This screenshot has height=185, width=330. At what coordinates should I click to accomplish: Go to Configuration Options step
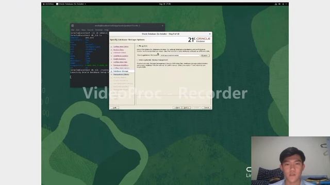click(x=121, y=68)
